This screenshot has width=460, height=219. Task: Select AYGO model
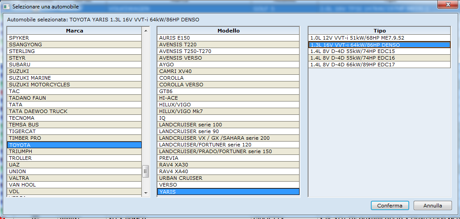pos(228,65)
